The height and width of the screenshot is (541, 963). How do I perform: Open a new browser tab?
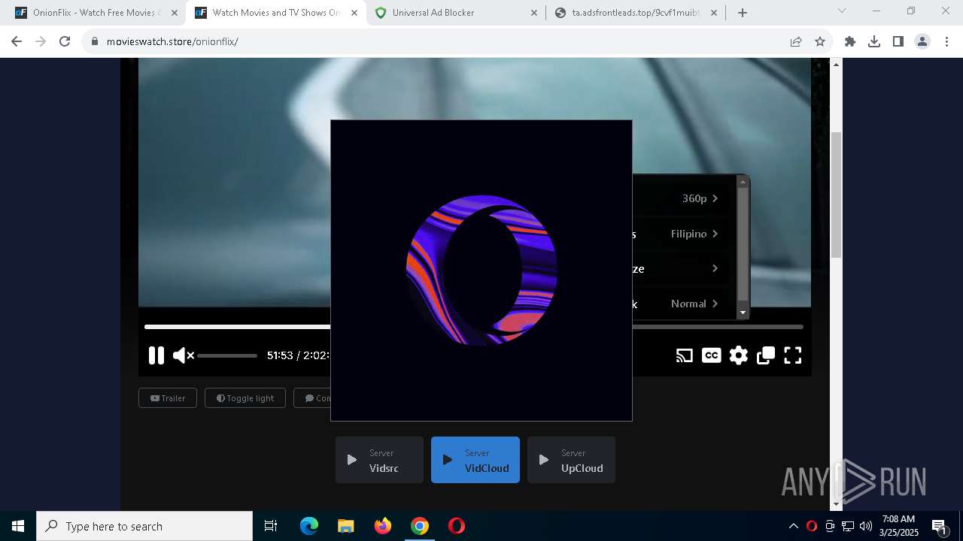743,13
